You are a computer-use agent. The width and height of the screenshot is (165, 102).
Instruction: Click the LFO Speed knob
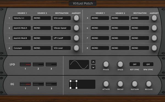pyautogui.click(x=120, y=64)
